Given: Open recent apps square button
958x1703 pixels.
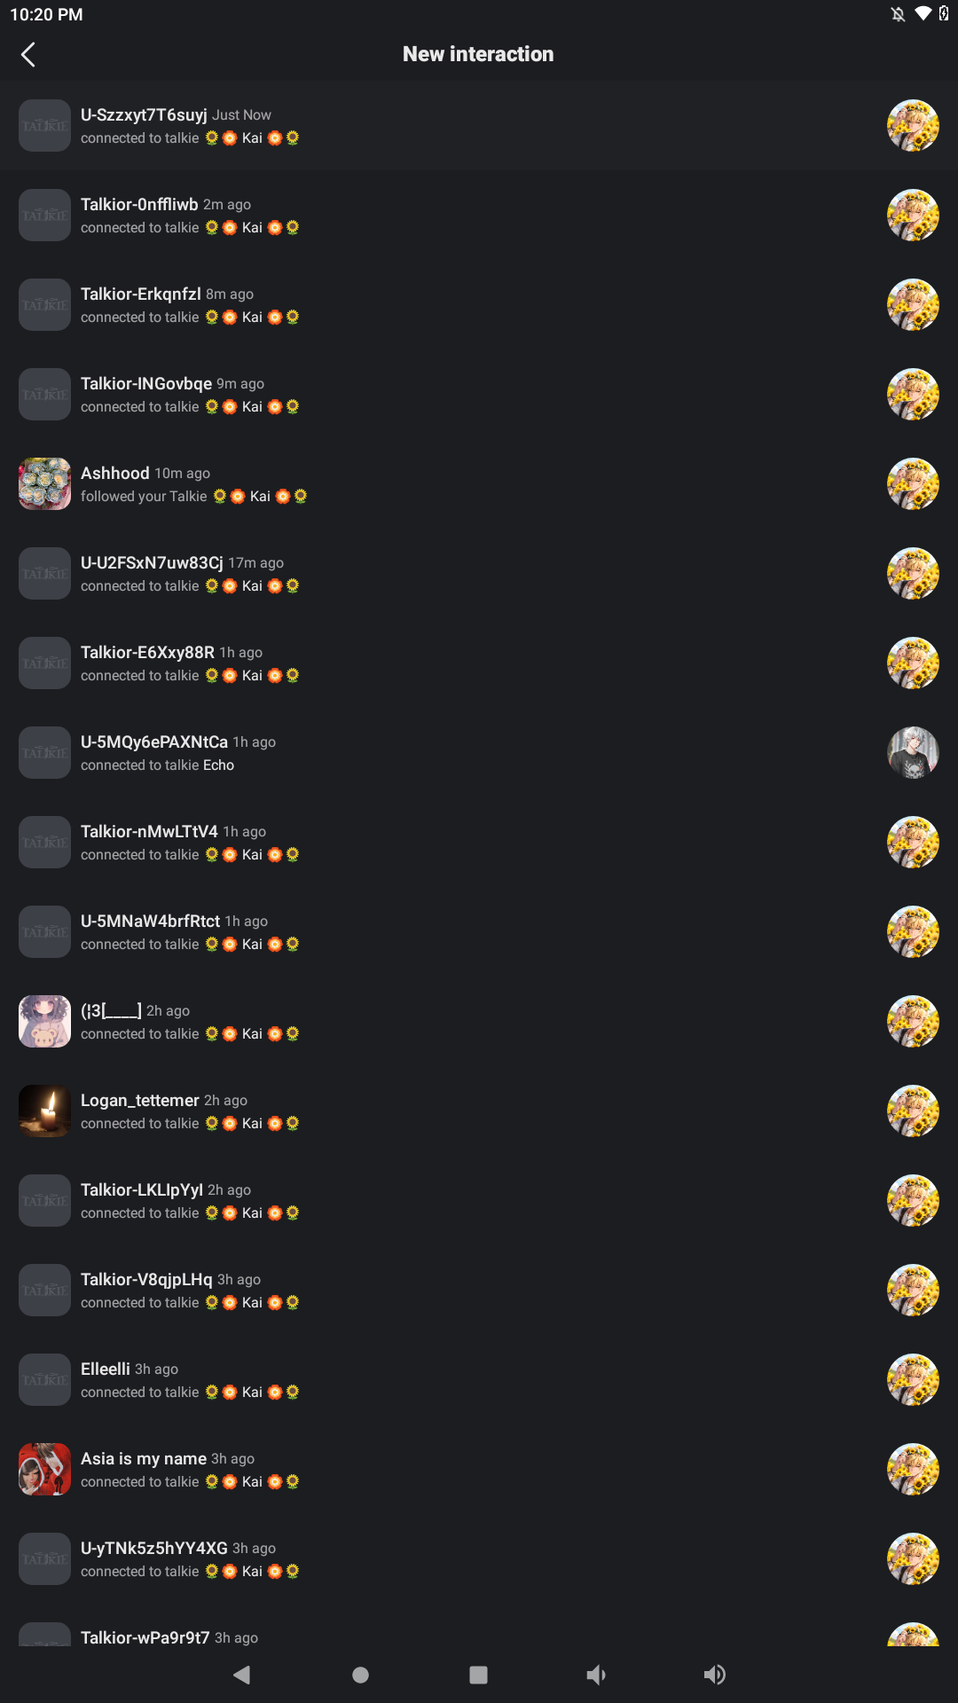Looking at the screenshot, I should click(478, 1675).
